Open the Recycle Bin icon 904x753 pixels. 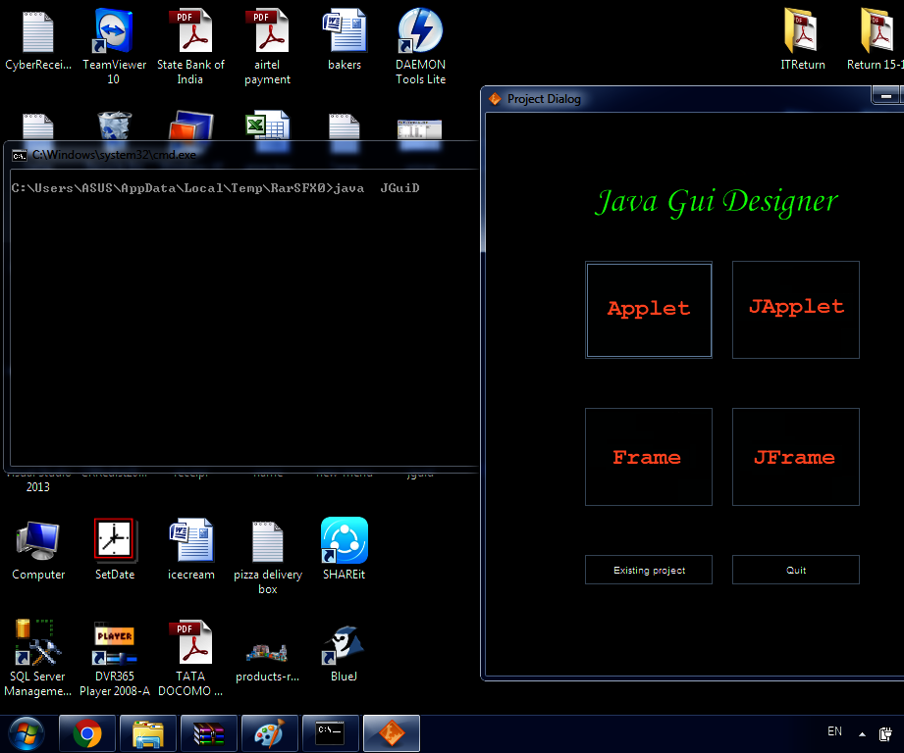pyautogui.click(x=114, y=125)
